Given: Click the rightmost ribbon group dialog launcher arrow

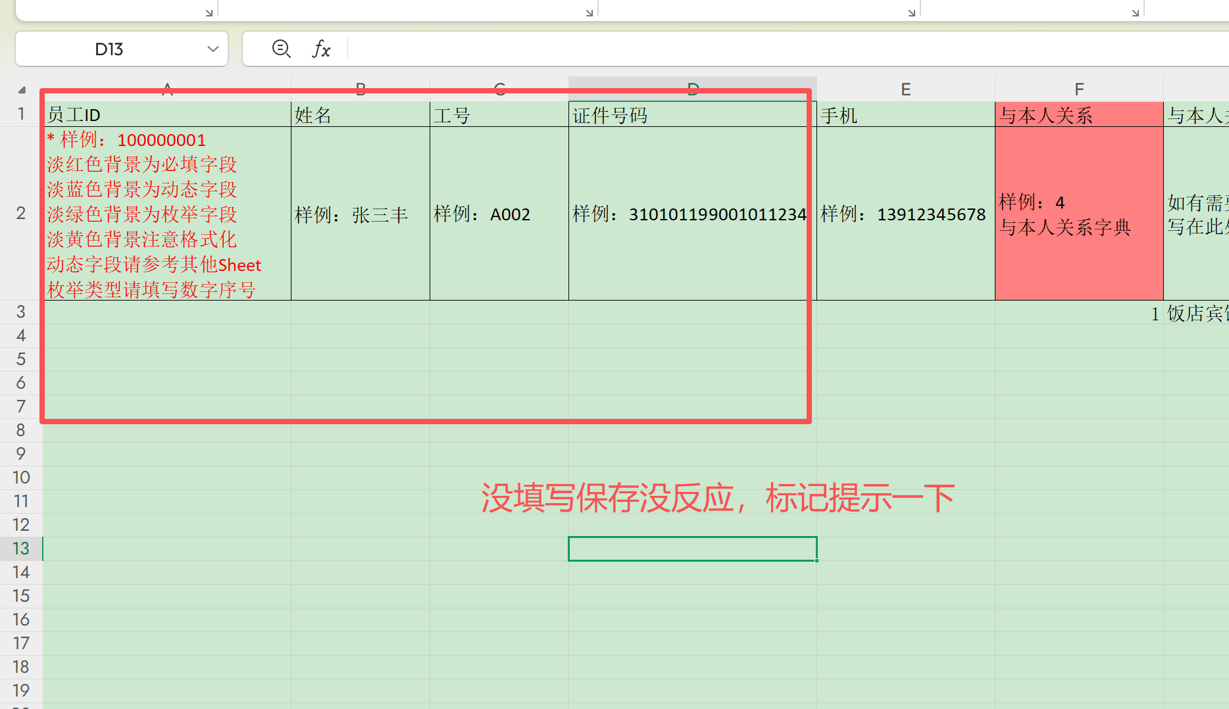Looking at the screenshot, I should coord(1135,12).
